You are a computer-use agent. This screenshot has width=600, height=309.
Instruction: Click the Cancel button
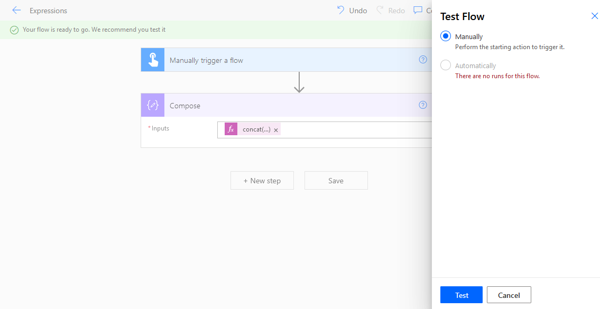coord(509,295)
